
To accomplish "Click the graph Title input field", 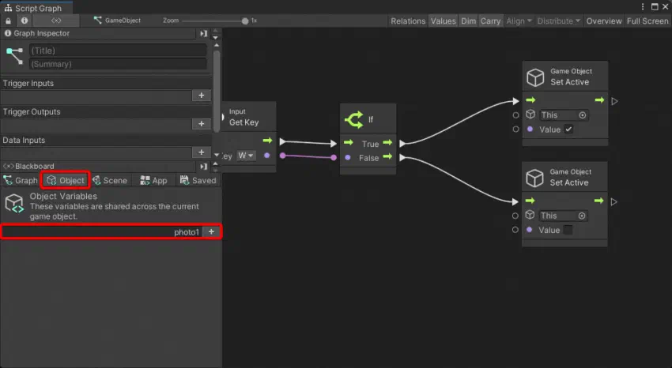I will click(119, 51).
